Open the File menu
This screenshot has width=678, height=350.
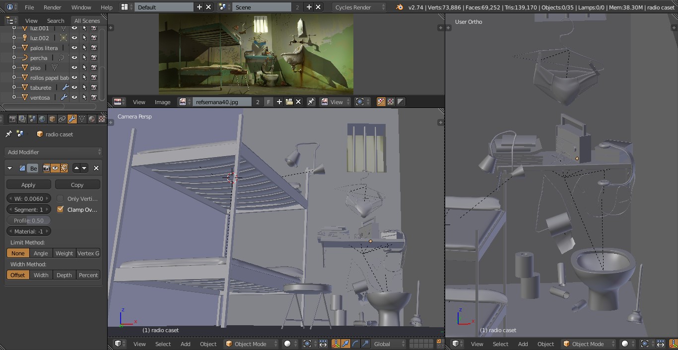(29, 7)
